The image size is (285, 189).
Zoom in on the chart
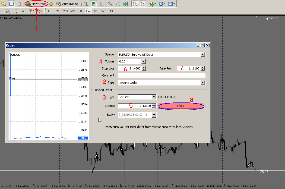110,4
